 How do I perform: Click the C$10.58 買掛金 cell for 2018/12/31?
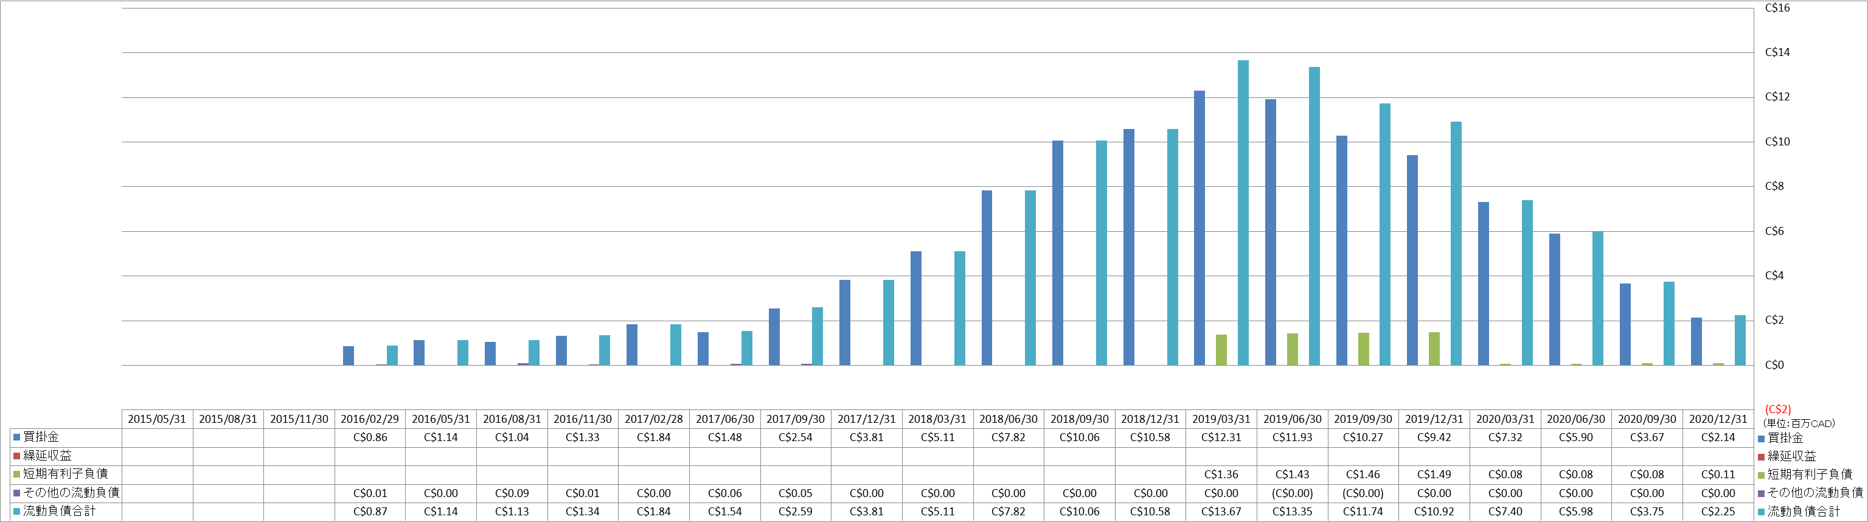click(x=1150, y=437)
